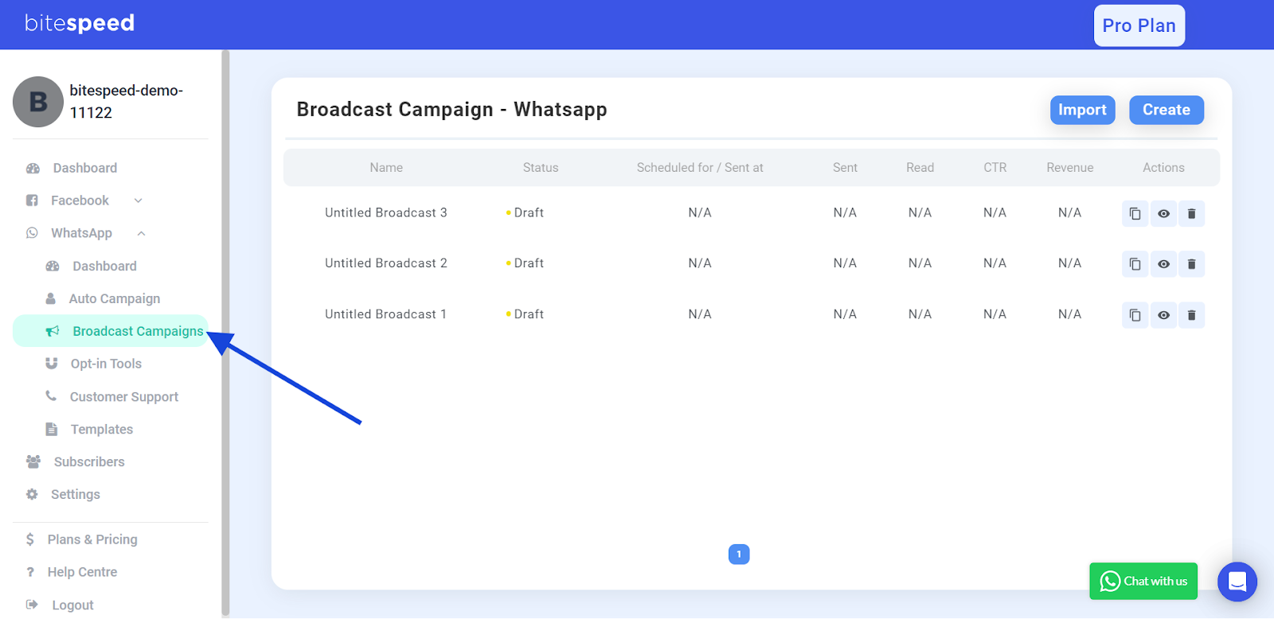Collapse the WhatsApp submenu chevron

141,233
